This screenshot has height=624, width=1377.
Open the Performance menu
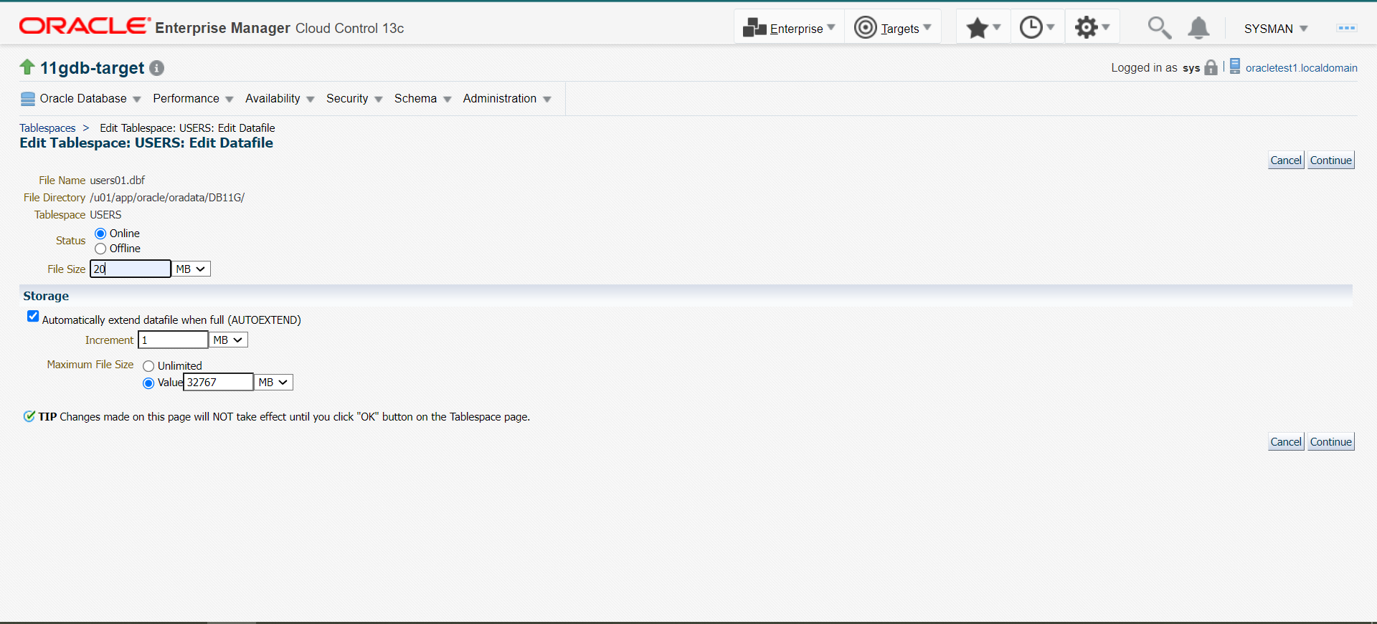(193, 98)
